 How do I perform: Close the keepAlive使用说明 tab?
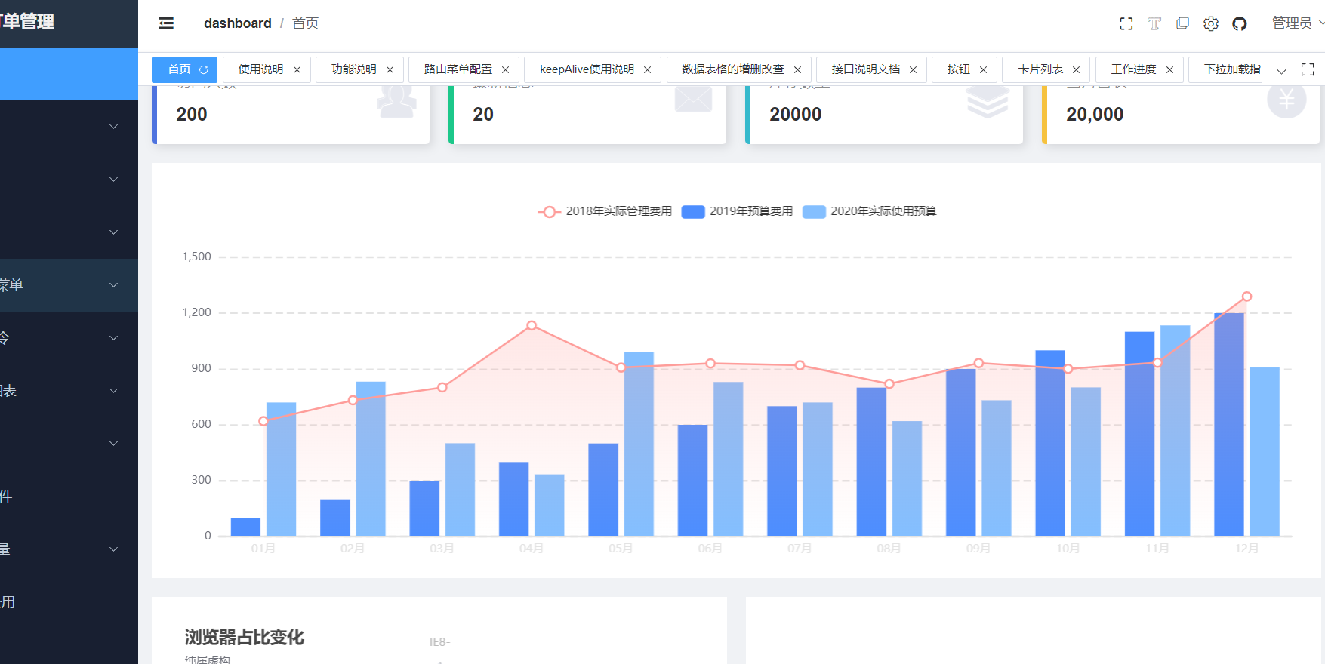coord(647,69)
